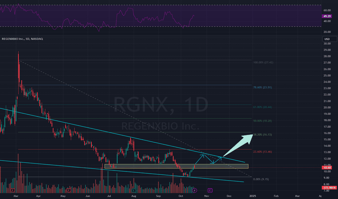Click the 20.00 price axis label in the main chart
The height and width of the screenshot is (199, 338).
(x=327, y=107)
